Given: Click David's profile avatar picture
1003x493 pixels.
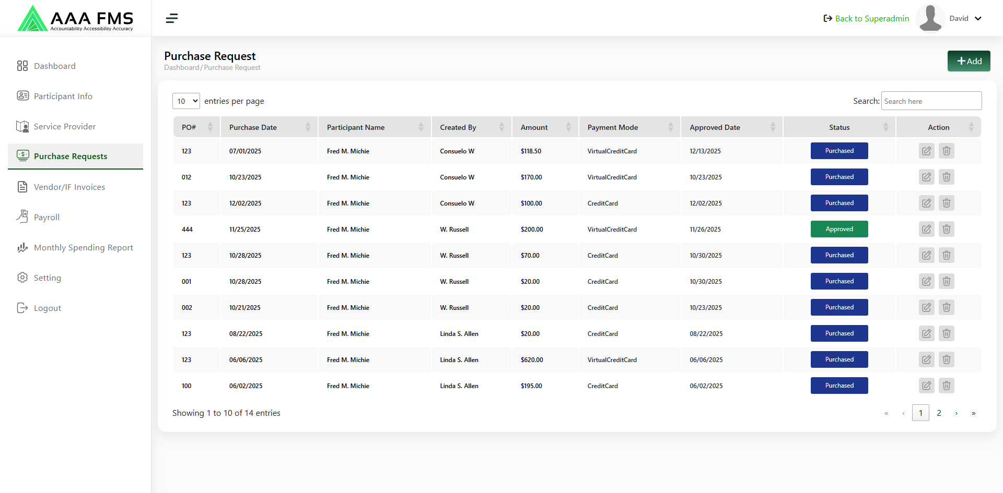Looking at the screenshot, I should coord(930,18).
